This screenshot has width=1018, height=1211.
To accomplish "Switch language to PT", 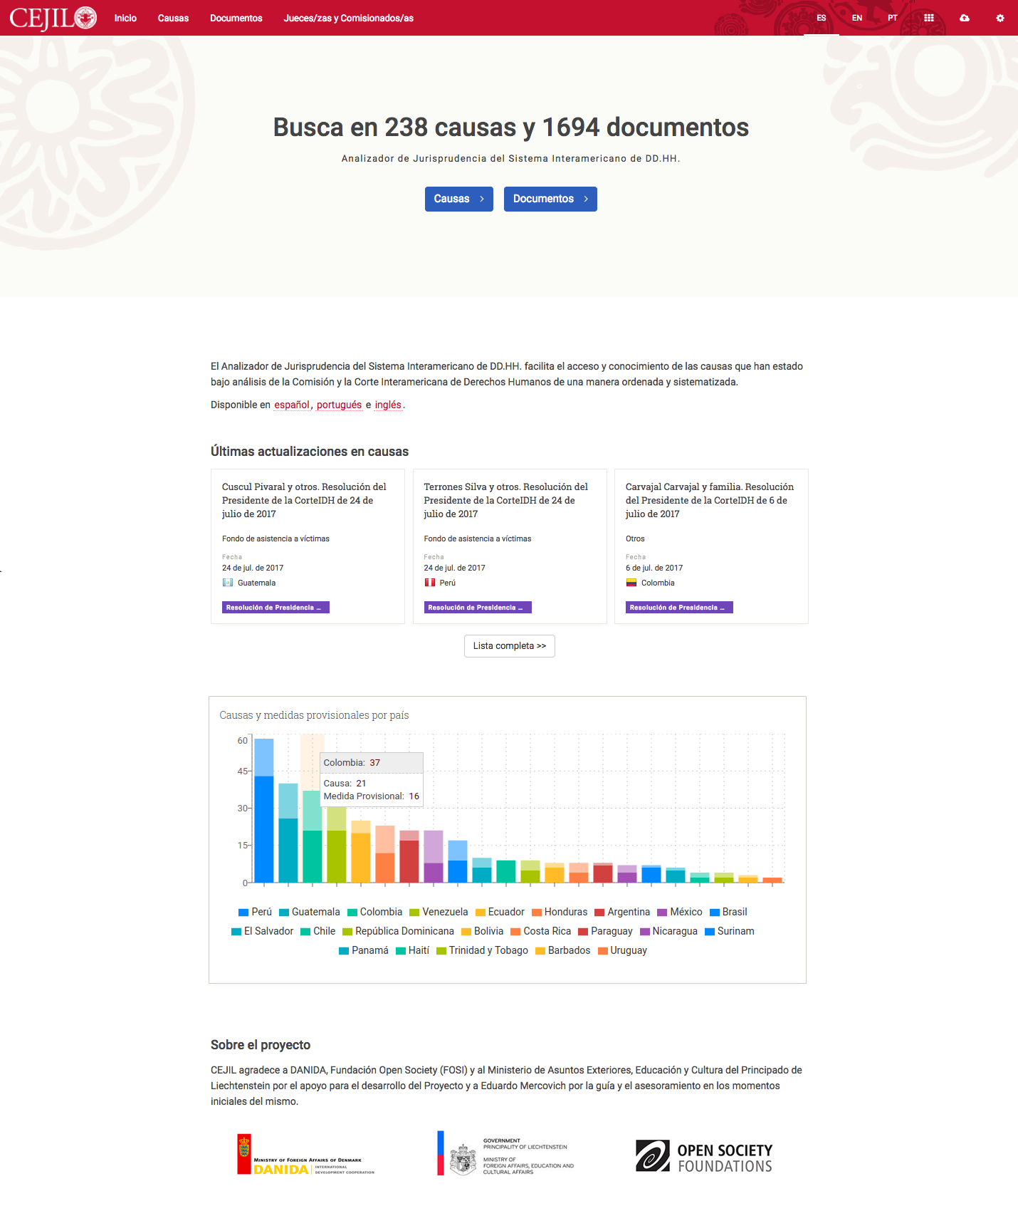I will tap(893, 18).
